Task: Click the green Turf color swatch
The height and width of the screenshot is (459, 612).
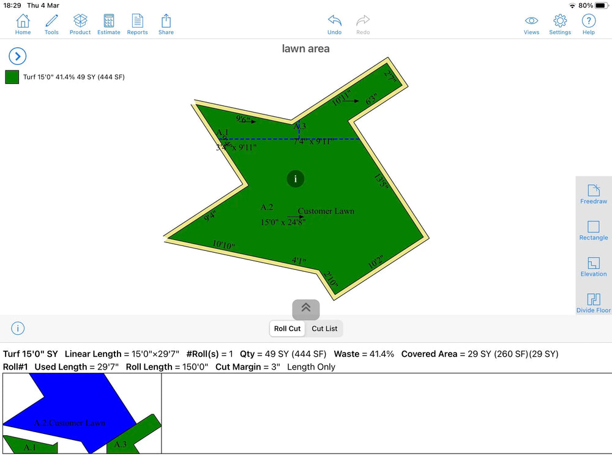Action: pyautogui.click(x=12, y=77)
